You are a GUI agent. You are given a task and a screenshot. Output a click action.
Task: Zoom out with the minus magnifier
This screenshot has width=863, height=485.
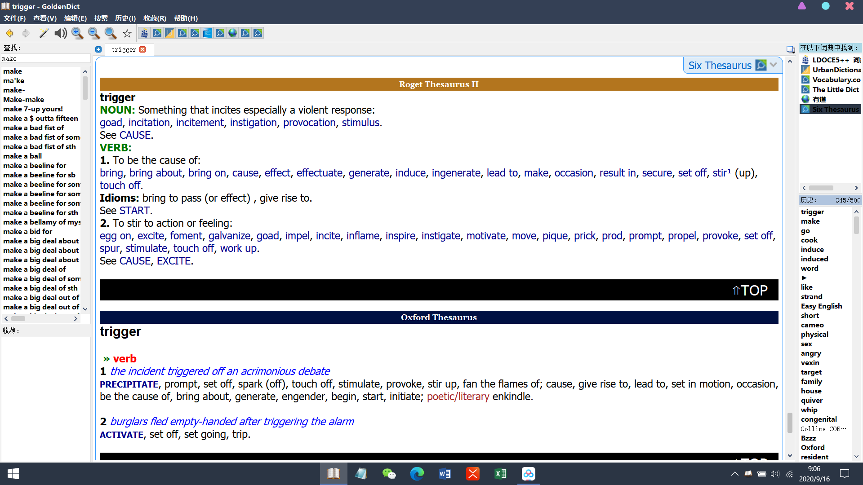[94, 33]
